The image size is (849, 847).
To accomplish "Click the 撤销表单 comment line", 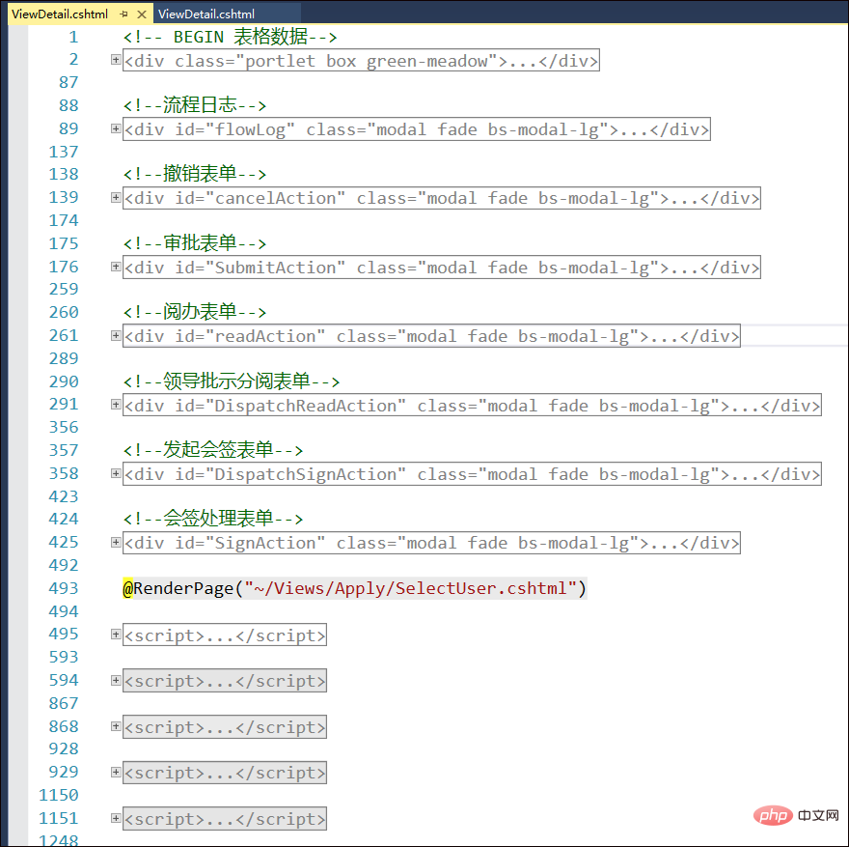I will [x=195, y=174].
